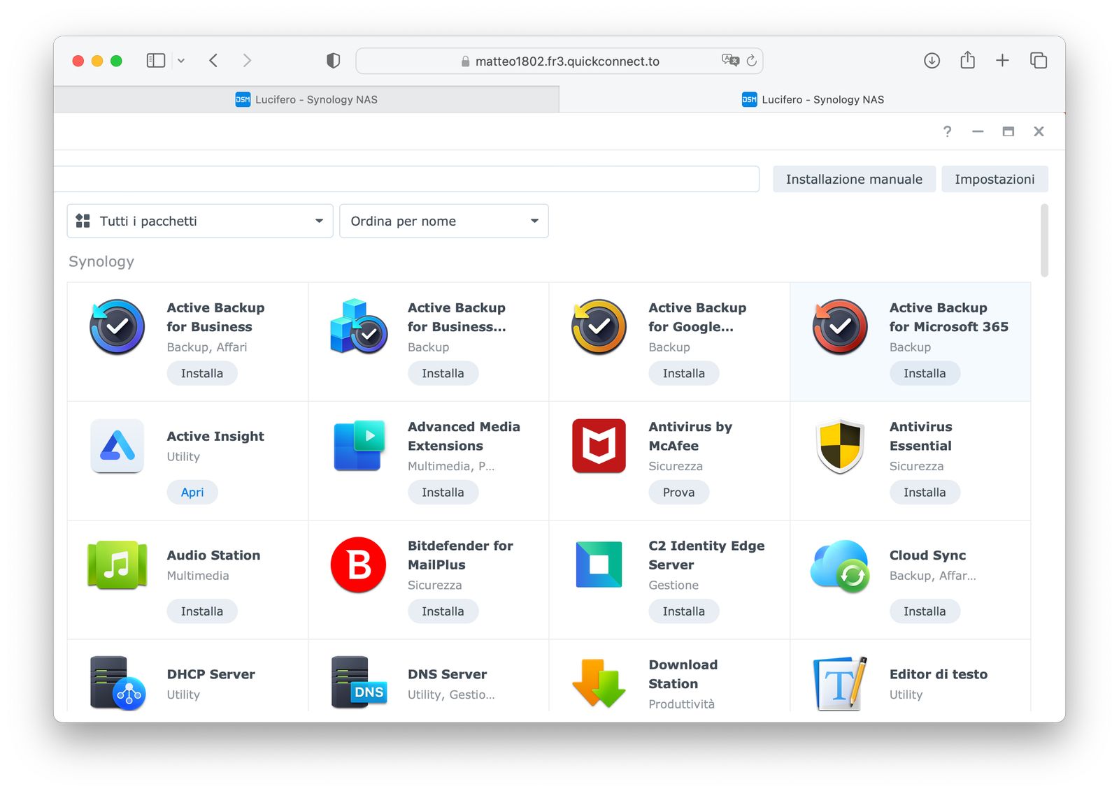Click the Safari share icon
Image resolution: width=1119 pixels, height=793 pixels.
pyautogui.click(x=967, y=60)
